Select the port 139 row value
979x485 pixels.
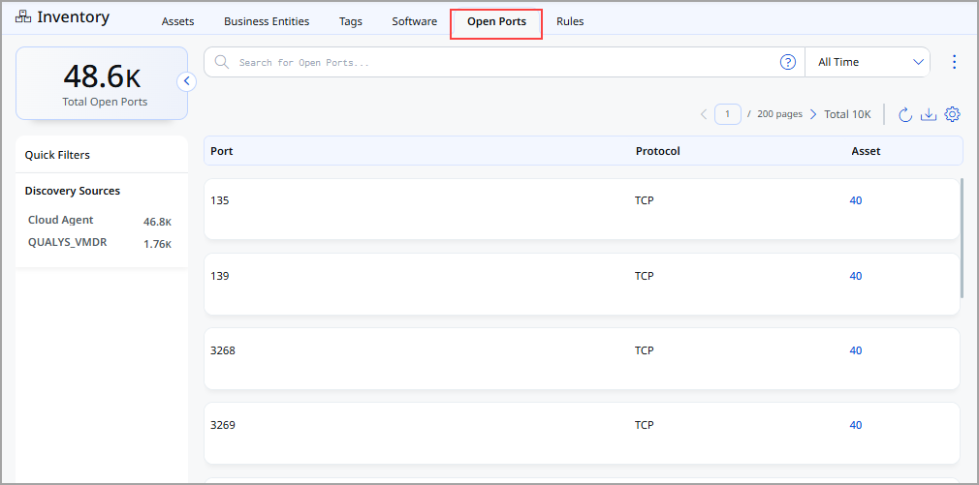tap(220, 276)
